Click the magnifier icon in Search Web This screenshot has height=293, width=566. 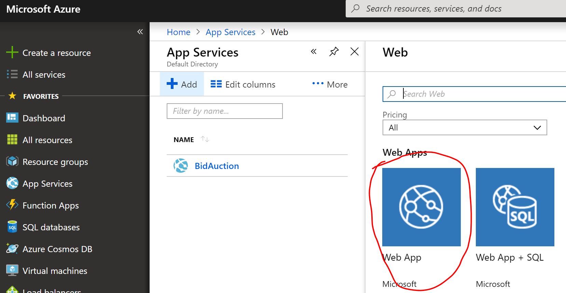click(x=392, y=94)
